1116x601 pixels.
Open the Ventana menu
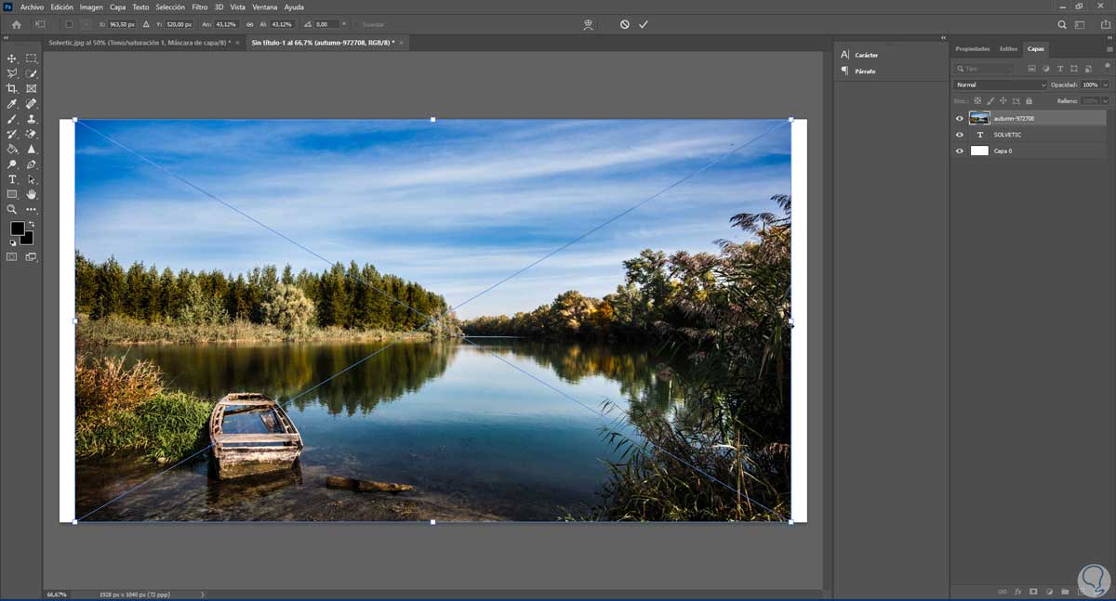click(x=265, y=7)
